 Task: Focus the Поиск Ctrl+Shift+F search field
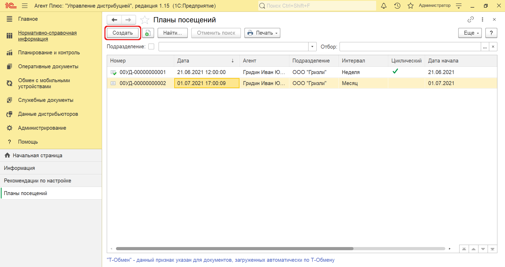(x=317, y=6)
